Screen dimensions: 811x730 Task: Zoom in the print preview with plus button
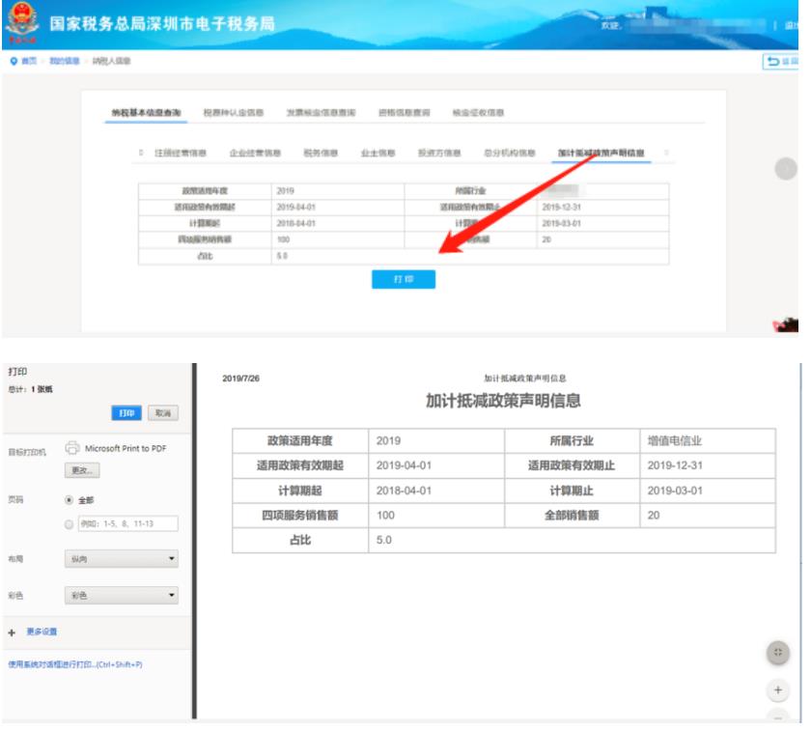pos(778,690)
